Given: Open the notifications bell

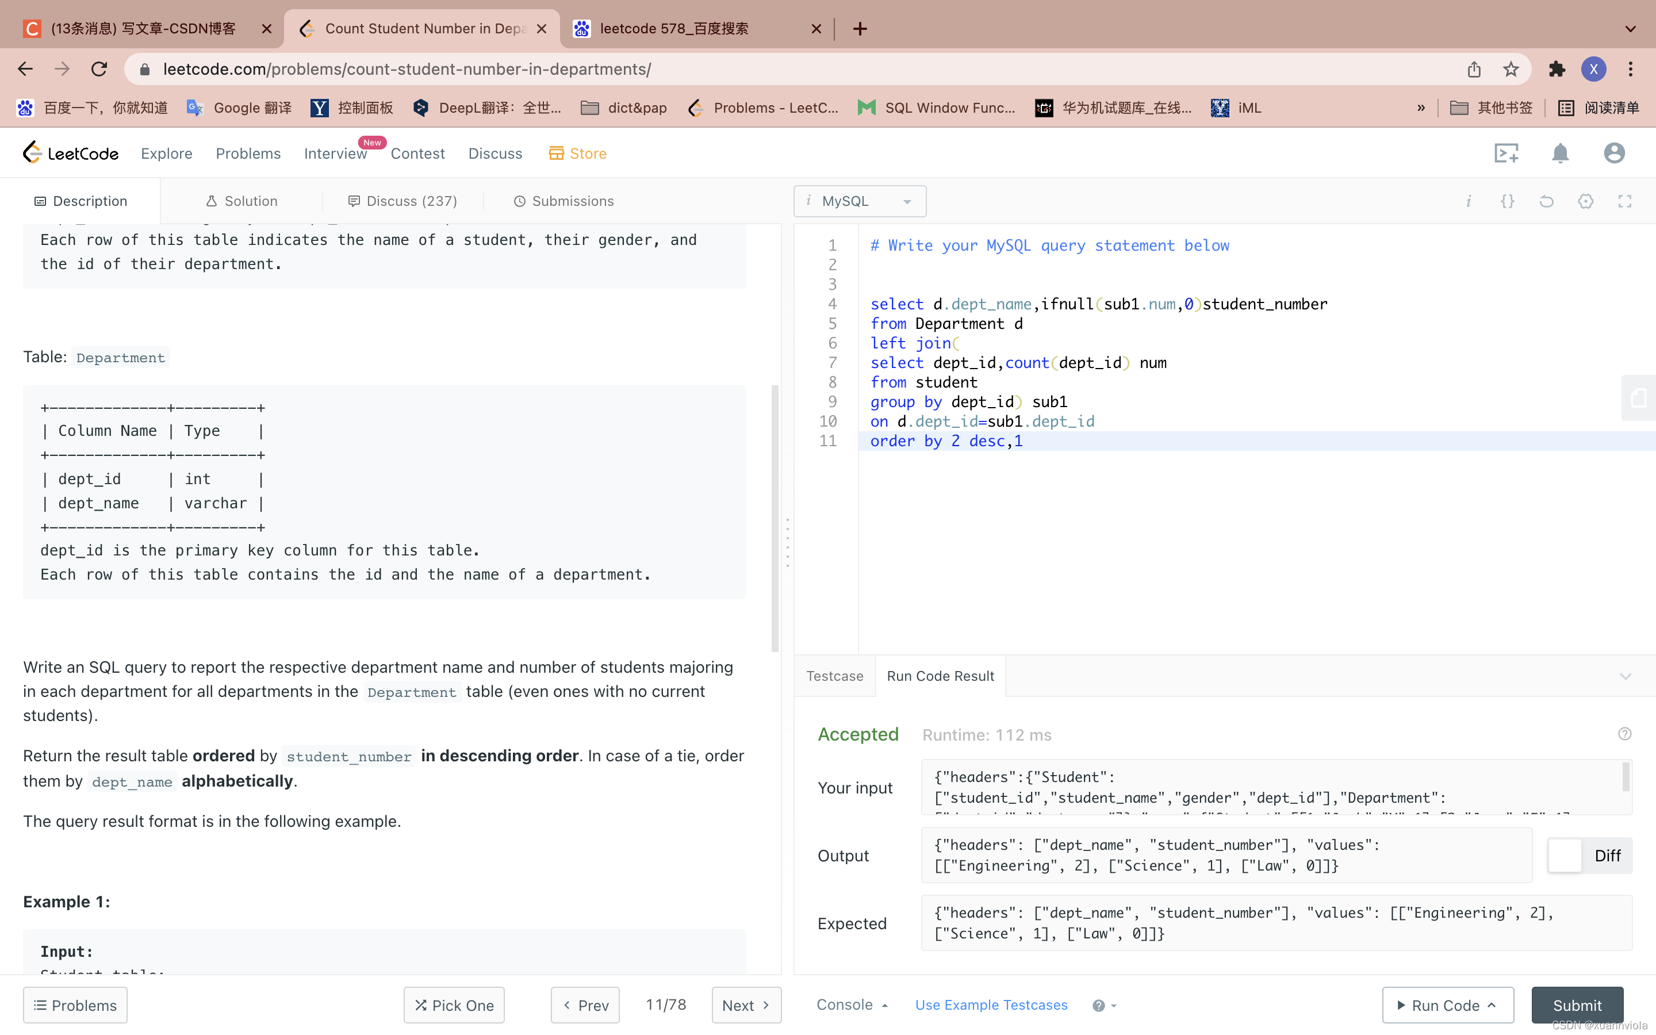Looking at the screenshot, I should 1560,152.
